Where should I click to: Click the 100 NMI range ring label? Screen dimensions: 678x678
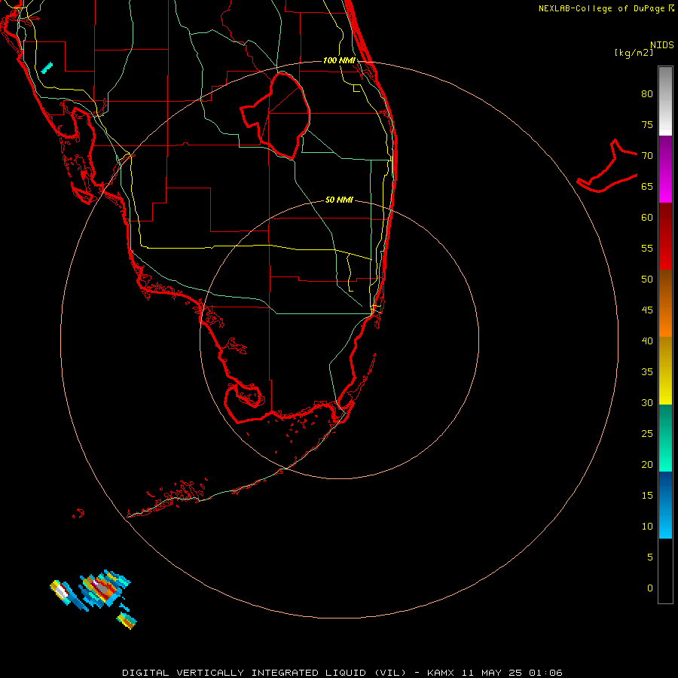339,60
